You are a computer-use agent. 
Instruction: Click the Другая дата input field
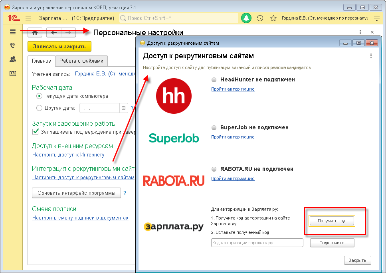click(99, 108)
